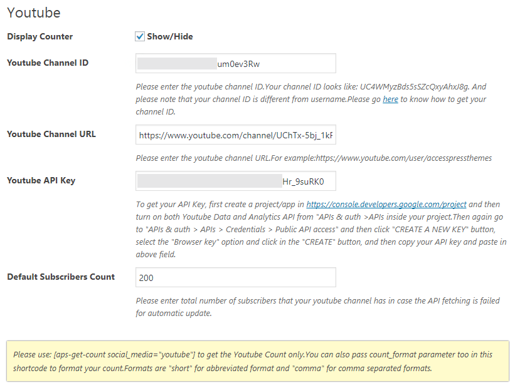Click the Youtube Channel URL label
The image size is (515, 388).
point(51,134)
